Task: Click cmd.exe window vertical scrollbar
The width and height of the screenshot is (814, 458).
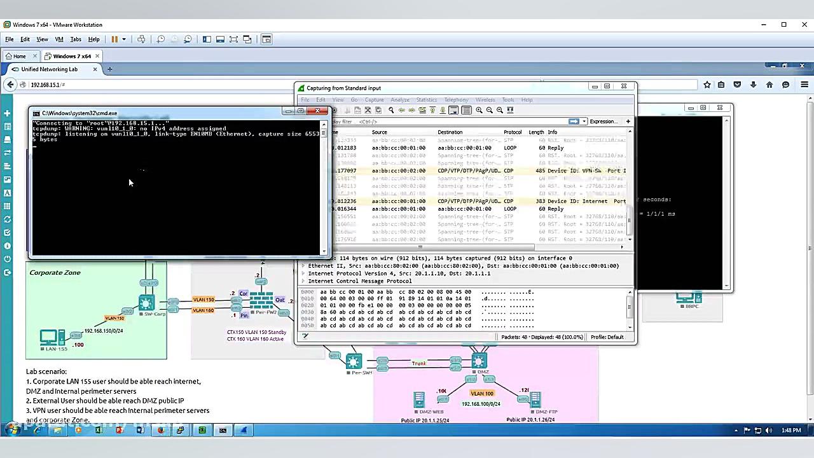Action: 323,188
